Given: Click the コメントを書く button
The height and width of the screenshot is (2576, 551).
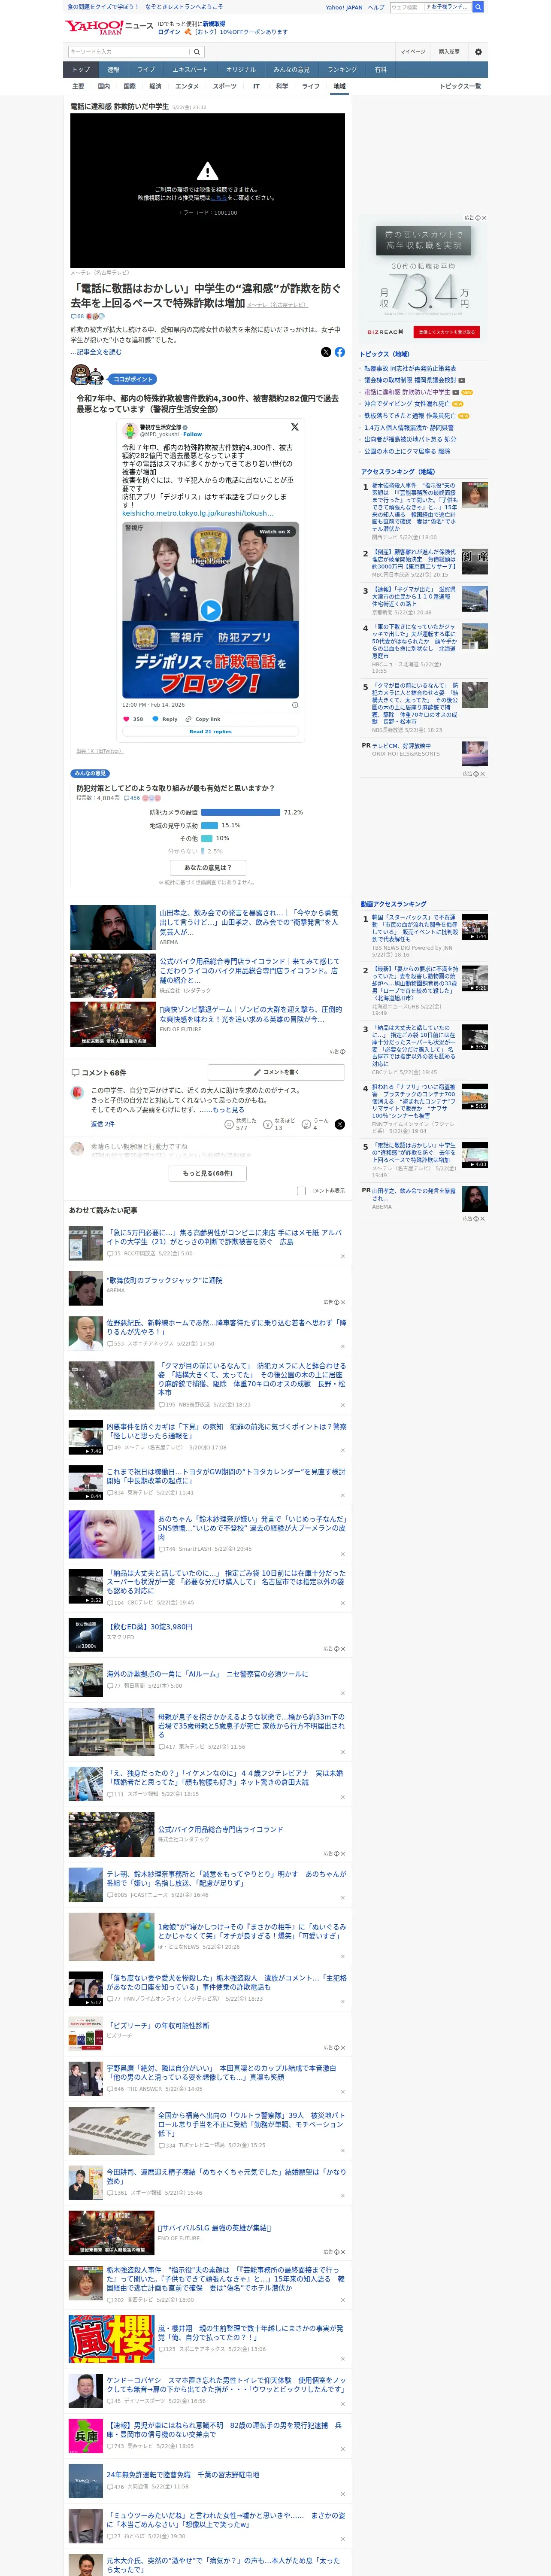Looking at the screenshot, I should coord(276,1072).
